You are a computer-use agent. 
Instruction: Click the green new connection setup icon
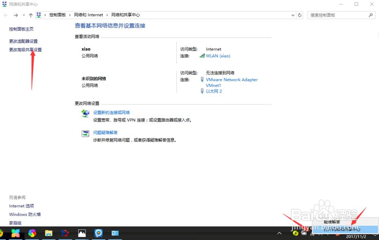[x=85, y=113]
